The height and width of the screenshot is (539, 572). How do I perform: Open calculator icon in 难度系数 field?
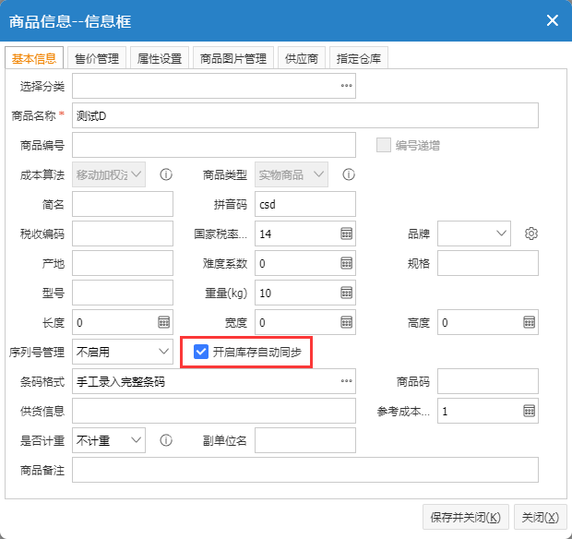(x=346, y=263)
